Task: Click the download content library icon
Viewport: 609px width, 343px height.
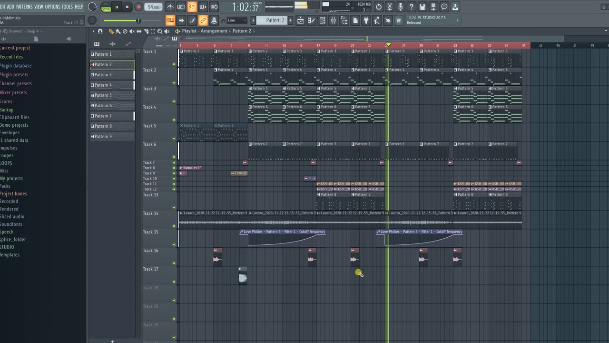Action: click(x=455, y=7)
